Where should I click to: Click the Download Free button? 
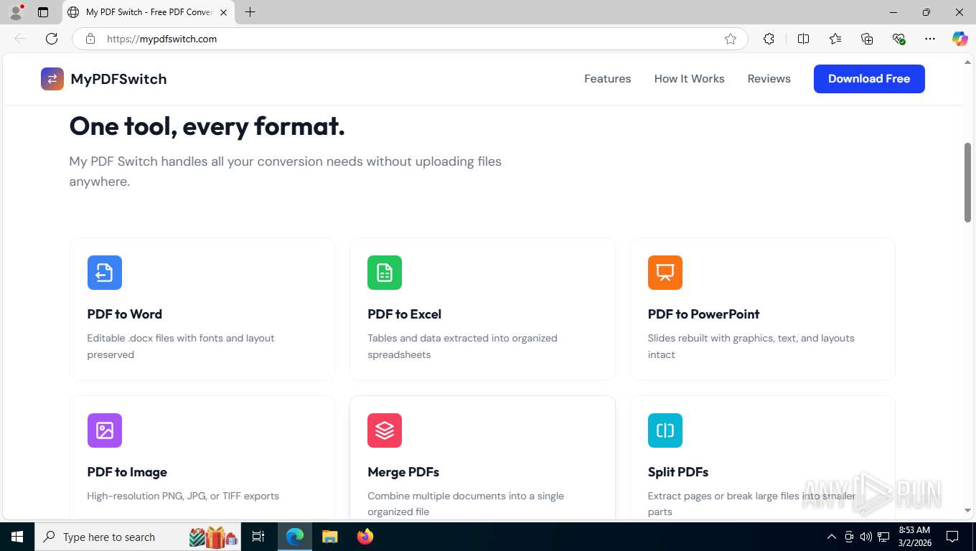point(869,79)
